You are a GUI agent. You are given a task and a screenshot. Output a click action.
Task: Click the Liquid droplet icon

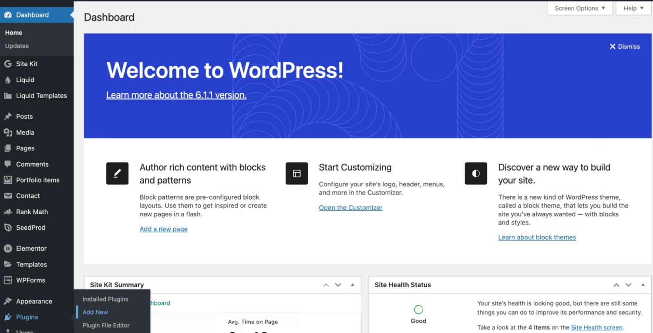tap(7, 80)
